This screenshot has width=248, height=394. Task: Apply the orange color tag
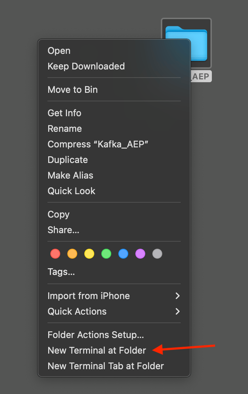pos(72,254)
